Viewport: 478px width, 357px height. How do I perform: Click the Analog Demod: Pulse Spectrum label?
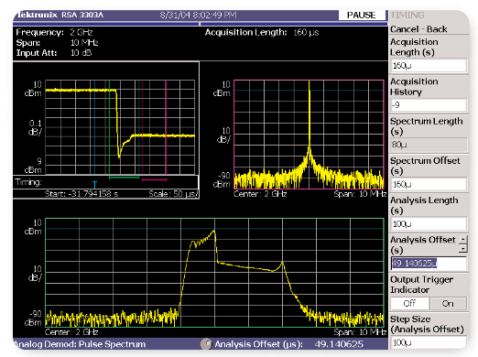click(80, 344)
